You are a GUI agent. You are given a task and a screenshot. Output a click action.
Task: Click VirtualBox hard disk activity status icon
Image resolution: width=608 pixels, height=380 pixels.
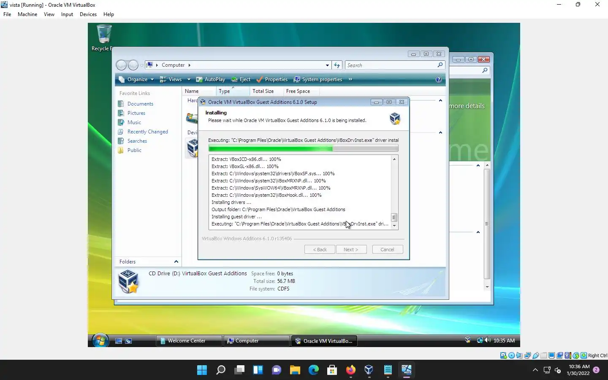click(503, 356)
